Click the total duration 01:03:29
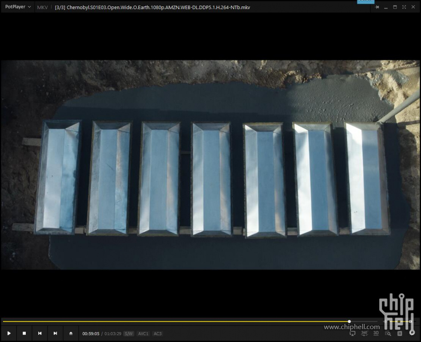Image resolution: width=421 pixels, height=342 pixels. (113, 334)
